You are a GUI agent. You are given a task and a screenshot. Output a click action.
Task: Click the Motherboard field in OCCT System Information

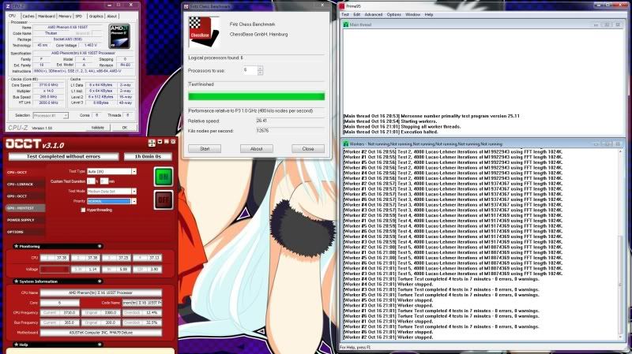[101, 333]
